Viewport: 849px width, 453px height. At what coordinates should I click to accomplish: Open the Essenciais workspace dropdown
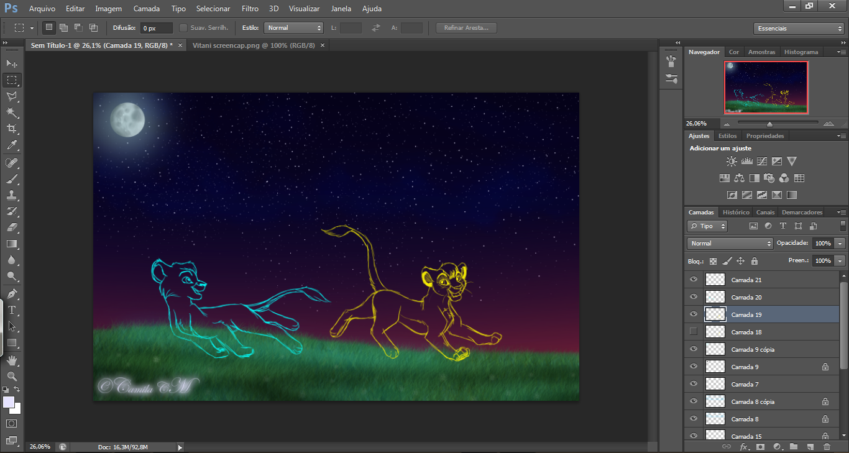[x=798, y=29]
